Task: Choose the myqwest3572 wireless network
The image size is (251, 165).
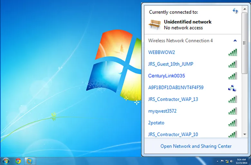Action: (x=163, y=111)
